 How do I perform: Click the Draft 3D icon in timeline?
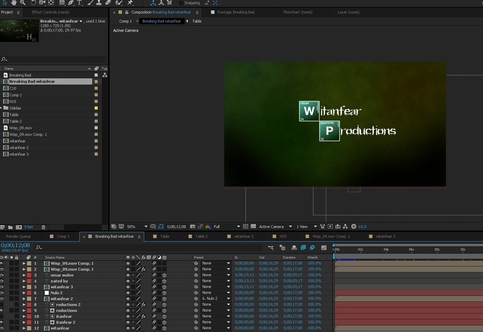282,247
